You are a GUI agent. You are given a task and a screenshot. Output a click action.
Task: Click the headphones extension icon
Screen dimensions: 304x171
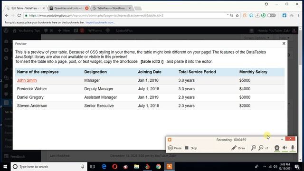pos(251,15)
